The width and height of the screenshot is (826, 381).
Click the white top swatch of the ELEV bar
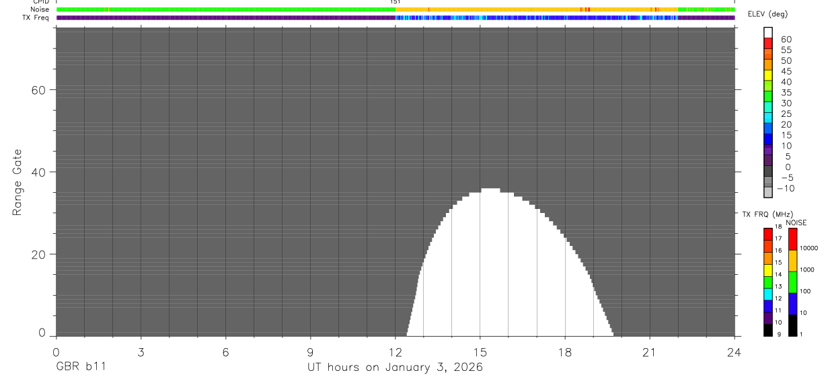coord(768,31)
